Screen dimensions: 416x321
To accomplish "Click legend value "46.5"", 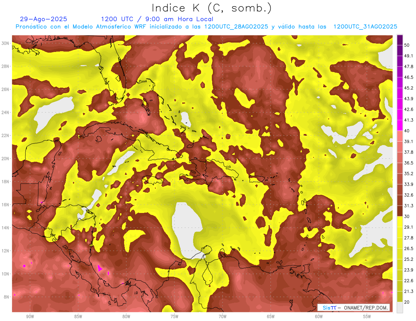I will point(409,77).
